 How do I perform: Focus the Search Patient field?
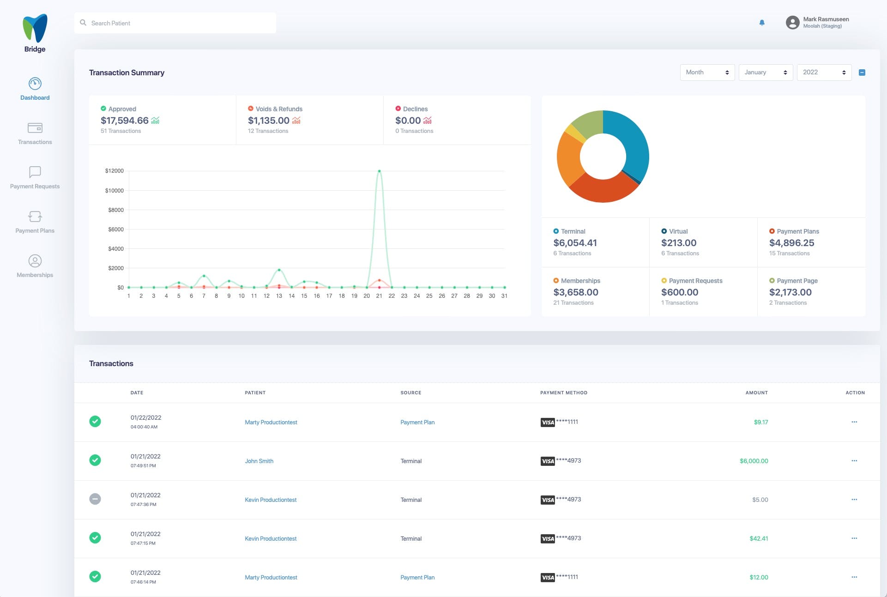click(175, 23)
